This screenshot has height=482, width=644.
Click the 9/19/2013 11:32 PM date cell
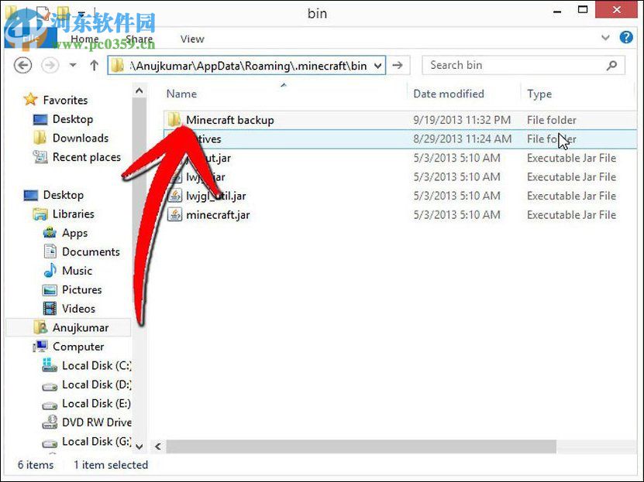pyautogui.click(x=462, y=120)
